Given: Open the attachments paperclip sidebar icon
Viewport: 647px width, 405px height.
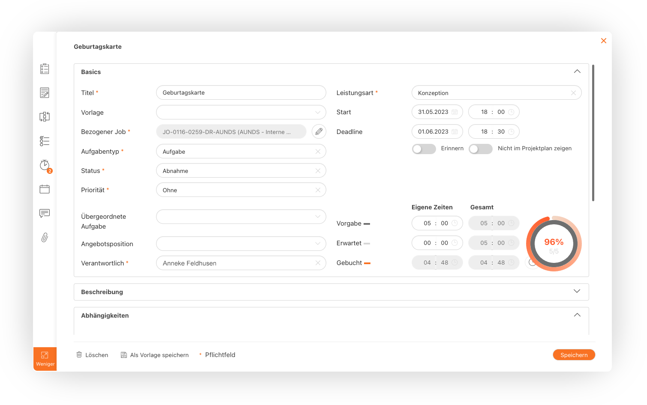Looking at the screenshot, I should (x=45, y=238).
